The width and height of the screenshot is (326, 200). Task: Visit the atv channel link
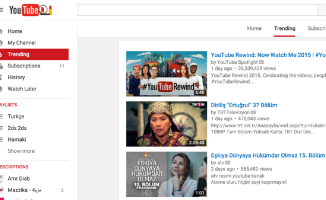(x=221, y=163)
